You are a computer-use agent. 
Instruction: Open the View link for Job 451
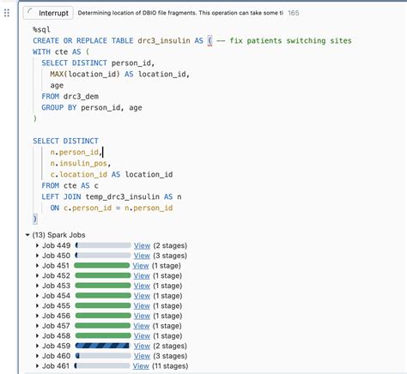tap(141, 265)
